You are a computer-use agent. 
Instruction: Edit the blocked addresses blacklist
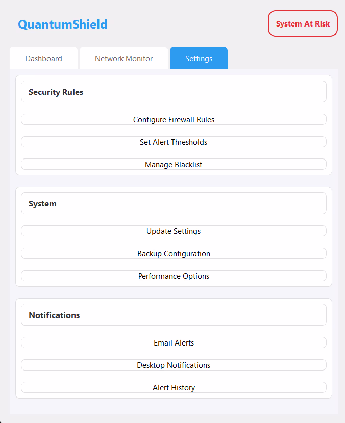coord(174,164)
